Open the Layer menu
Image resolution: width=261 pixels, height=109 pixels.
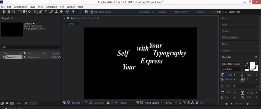click(32, 7)
